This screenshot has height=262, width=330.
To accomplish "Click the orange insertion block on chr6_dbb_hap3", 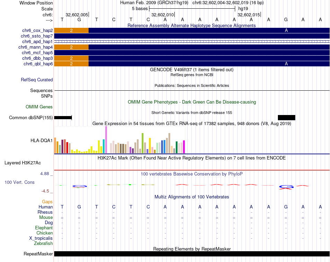I will pyautogui.click(x=71, y=58).
